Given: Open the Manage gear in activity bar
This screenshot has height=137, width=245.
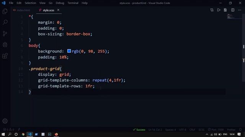Looking at the screenshot, I should [5, 121].
